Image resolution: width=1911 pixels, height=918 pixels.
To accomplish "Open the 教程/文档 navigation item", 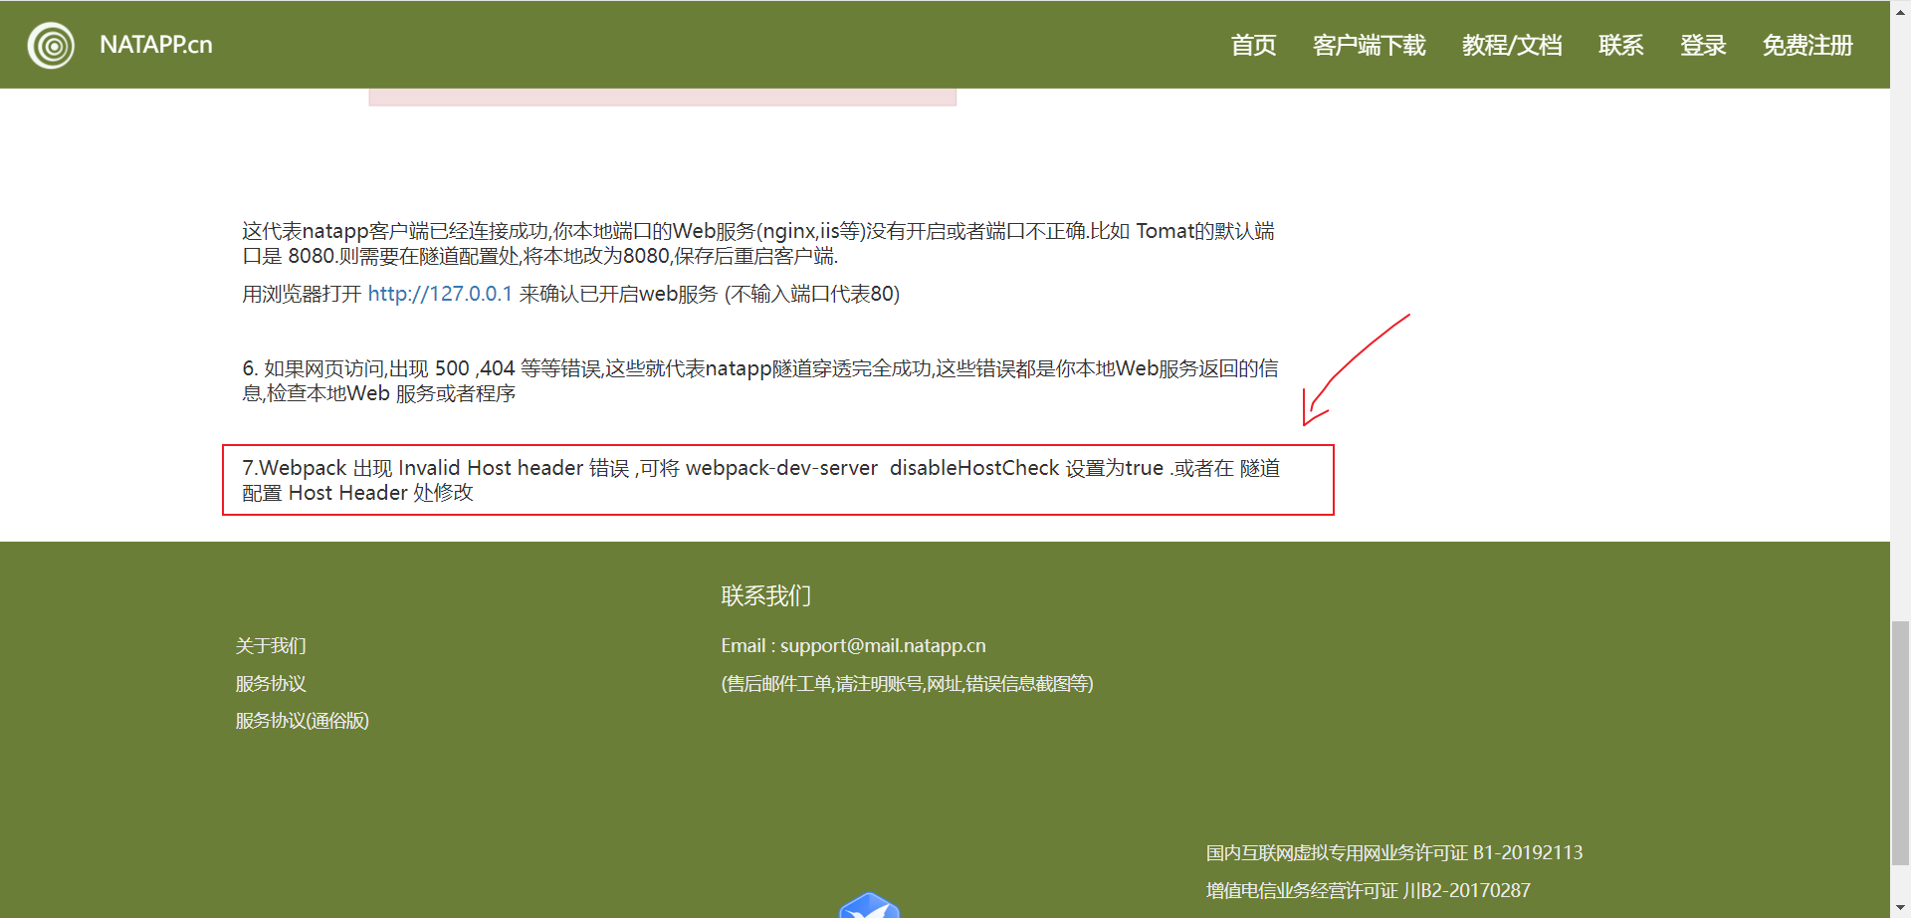I will point(1512,45).
